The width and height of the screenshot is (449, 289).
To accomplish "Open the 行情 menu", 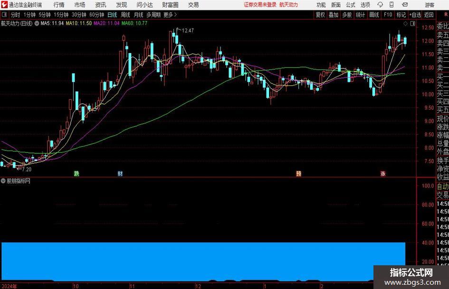I will click(x=59, y=5).
